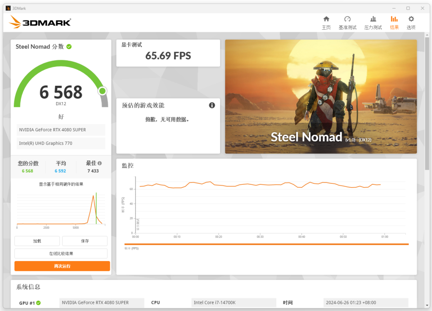Click the time value 2024-06-26 01:23
Image resolution: width=432 pixels, height=311 pixels.
(365, 302)
